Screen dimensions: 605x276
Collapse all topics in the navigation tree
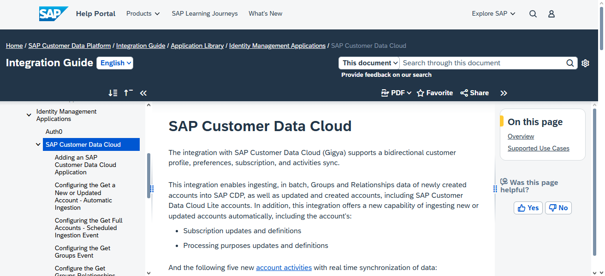pyautogui.click(x=128, y=92)
